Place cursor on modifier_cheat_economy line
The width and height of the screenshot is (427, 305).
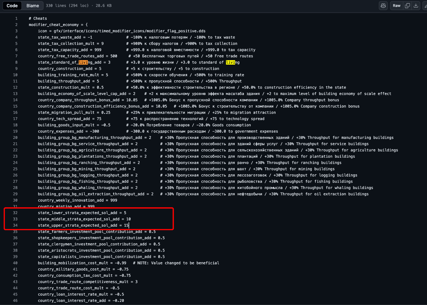[x=58, y=25]
